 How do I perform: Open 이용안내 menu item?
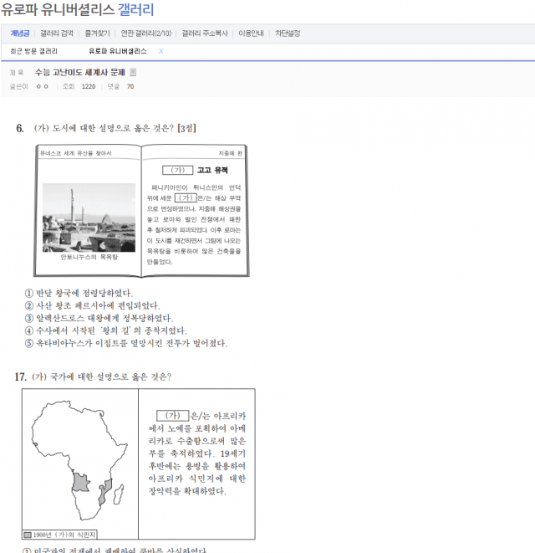click(251, 33)
